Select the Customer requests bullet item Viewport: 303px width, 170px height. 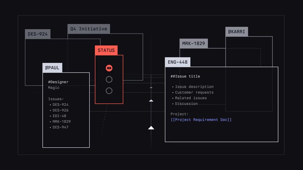194,92
